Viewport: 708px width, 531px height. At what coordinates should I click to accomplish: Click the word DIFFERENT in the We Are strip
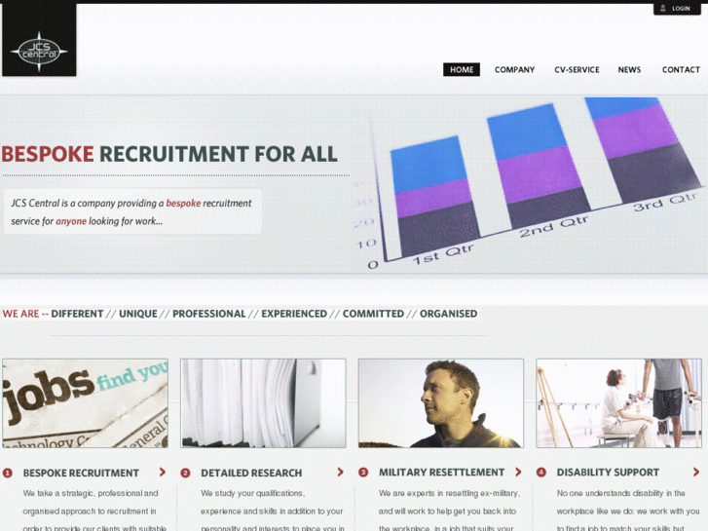(x=77, y=314)
